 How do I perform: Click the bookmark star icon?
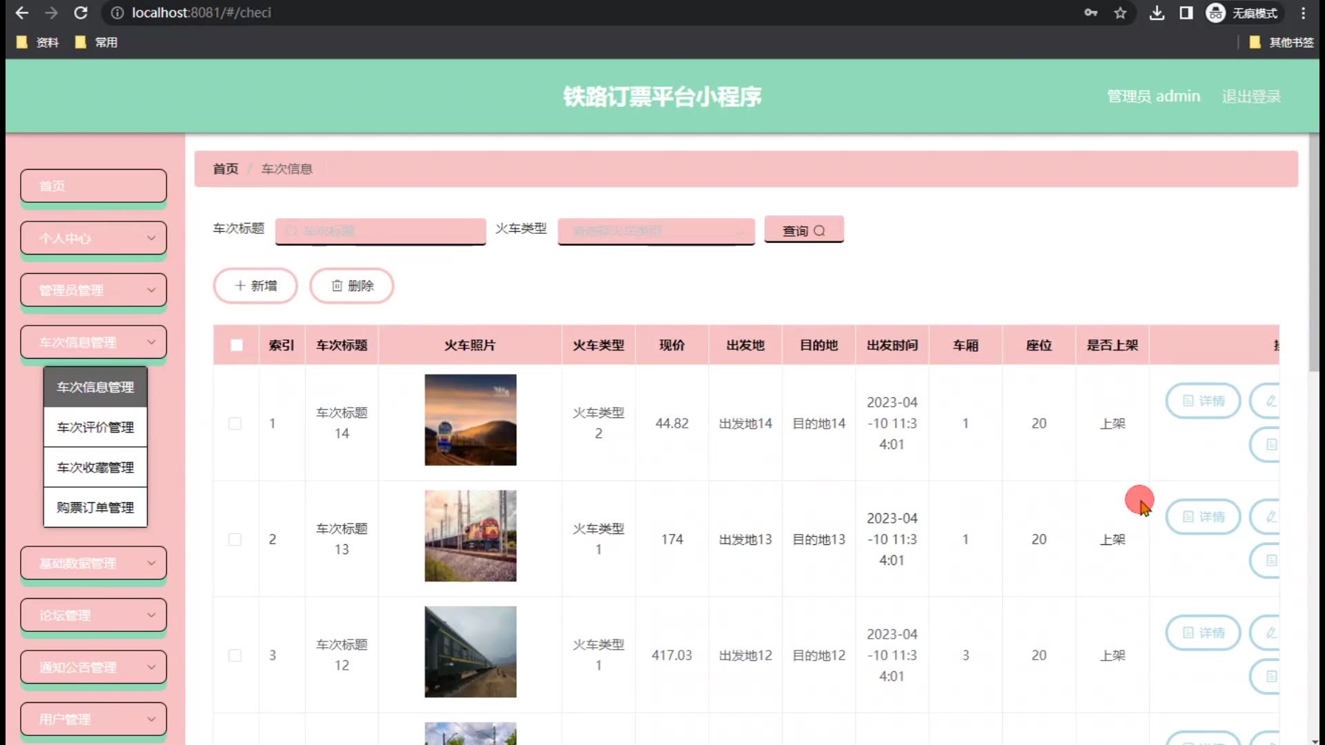(1120, 12)
